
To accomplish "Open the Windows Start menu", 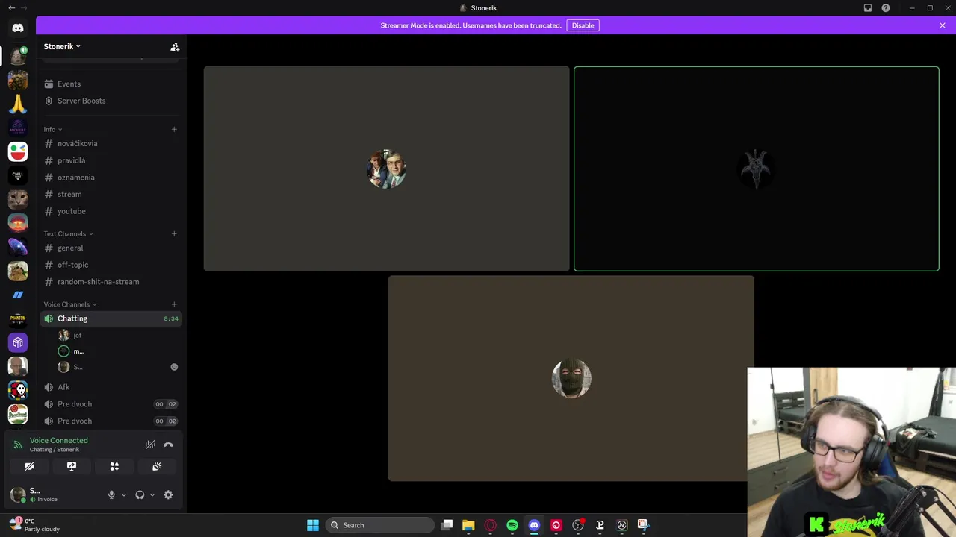I will 313,525.
